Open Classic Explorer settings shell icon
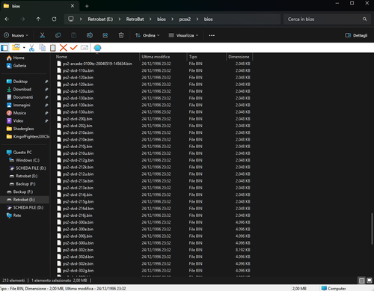374x291 pixels. [x=97, y=48]
